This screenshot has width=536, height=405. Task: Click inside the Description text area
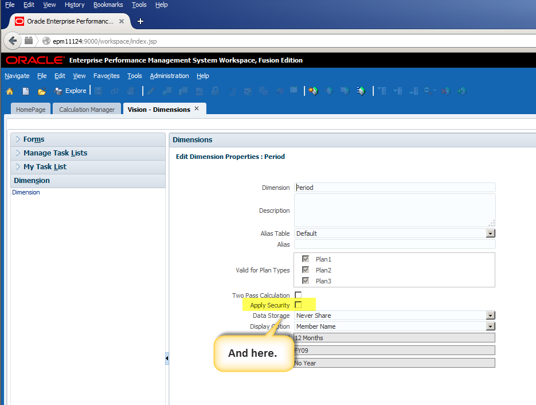(394, 211)
